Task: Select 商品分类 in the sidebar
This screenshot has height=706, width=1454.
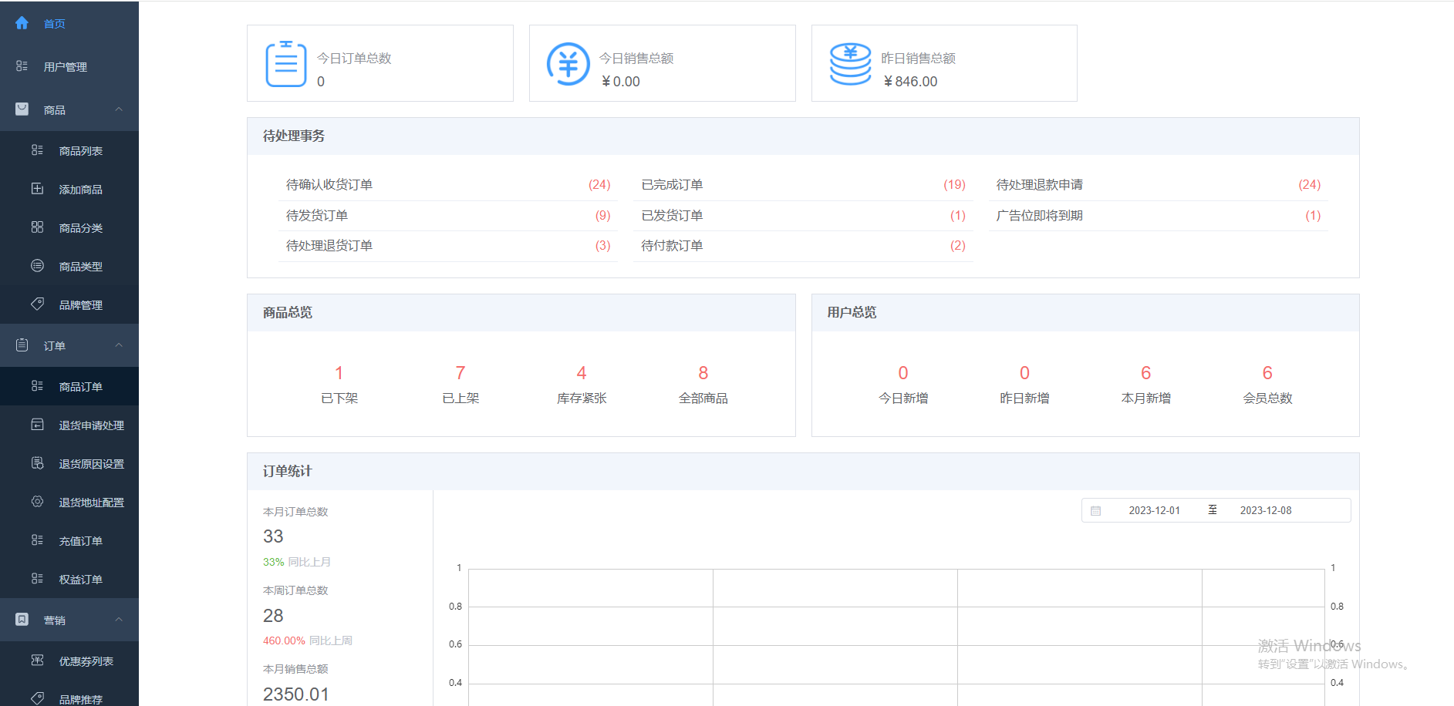Action: [x=69, y=227]
